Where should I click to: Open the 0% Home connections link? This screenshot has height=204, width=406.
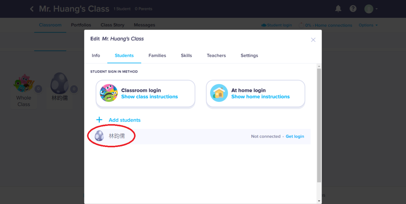pos(326,25)
